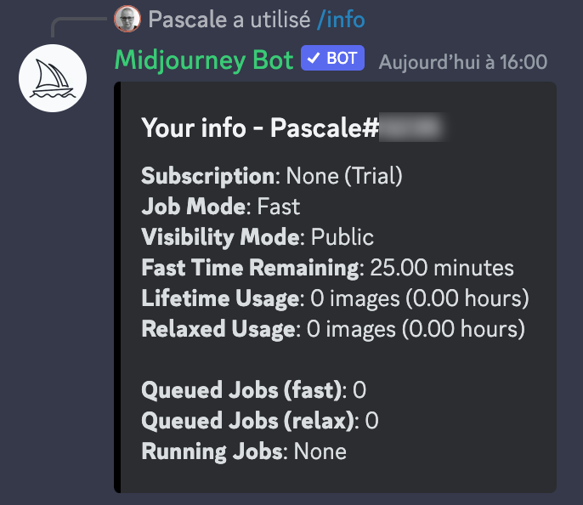Viewport: 583px width, 505px height.
Task: Click the Midjourney Bot username
Action: [x=204, y=60]
